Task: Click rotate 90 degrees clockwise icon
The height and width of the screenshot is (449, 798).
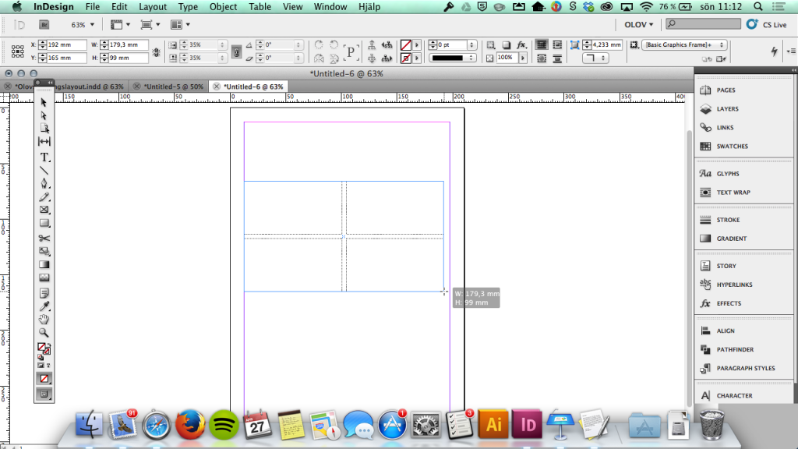Action: 319,44
